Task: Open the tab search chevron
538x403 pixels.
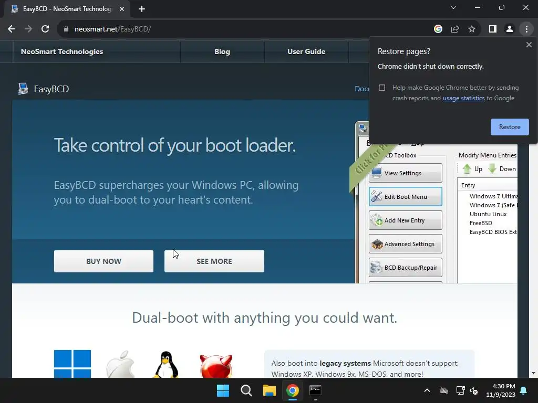Action: coord(453,7)
